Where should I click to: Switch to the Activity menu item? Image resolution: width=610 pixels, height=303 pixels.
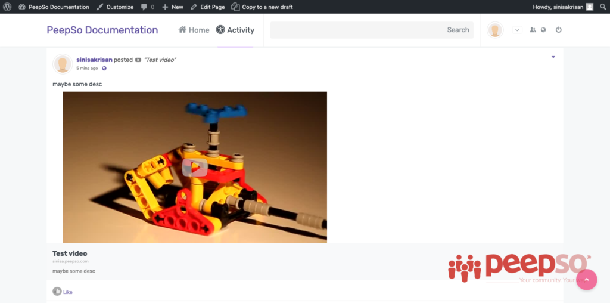(235, 30)
